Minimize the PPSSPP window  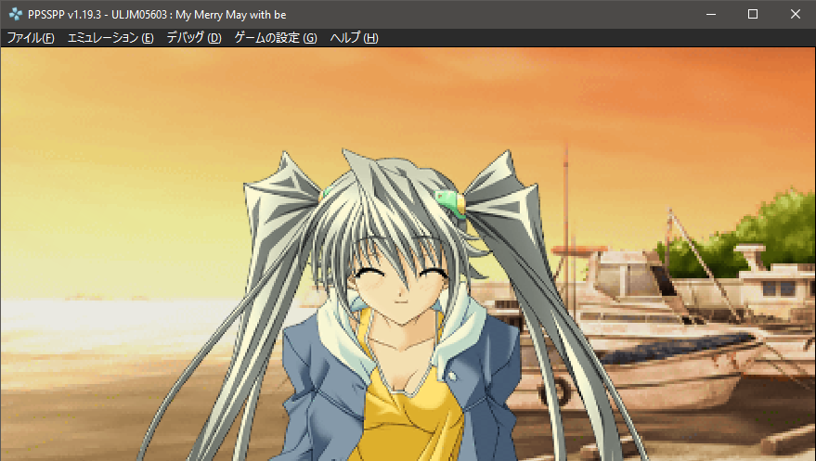coord(711,15)
